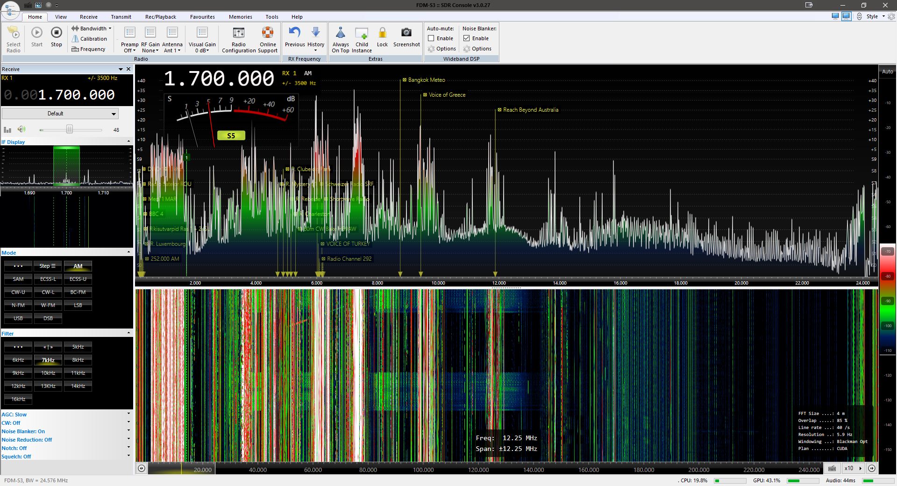This screenshot has height=486, width=897.
Task: Switch to the Favourites ribbon tab
Action: 202,17
